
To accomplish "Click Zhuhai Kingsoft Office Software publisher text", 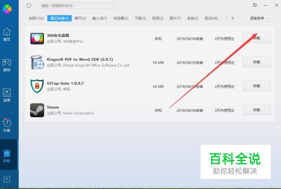I will [x=96, y=65].
